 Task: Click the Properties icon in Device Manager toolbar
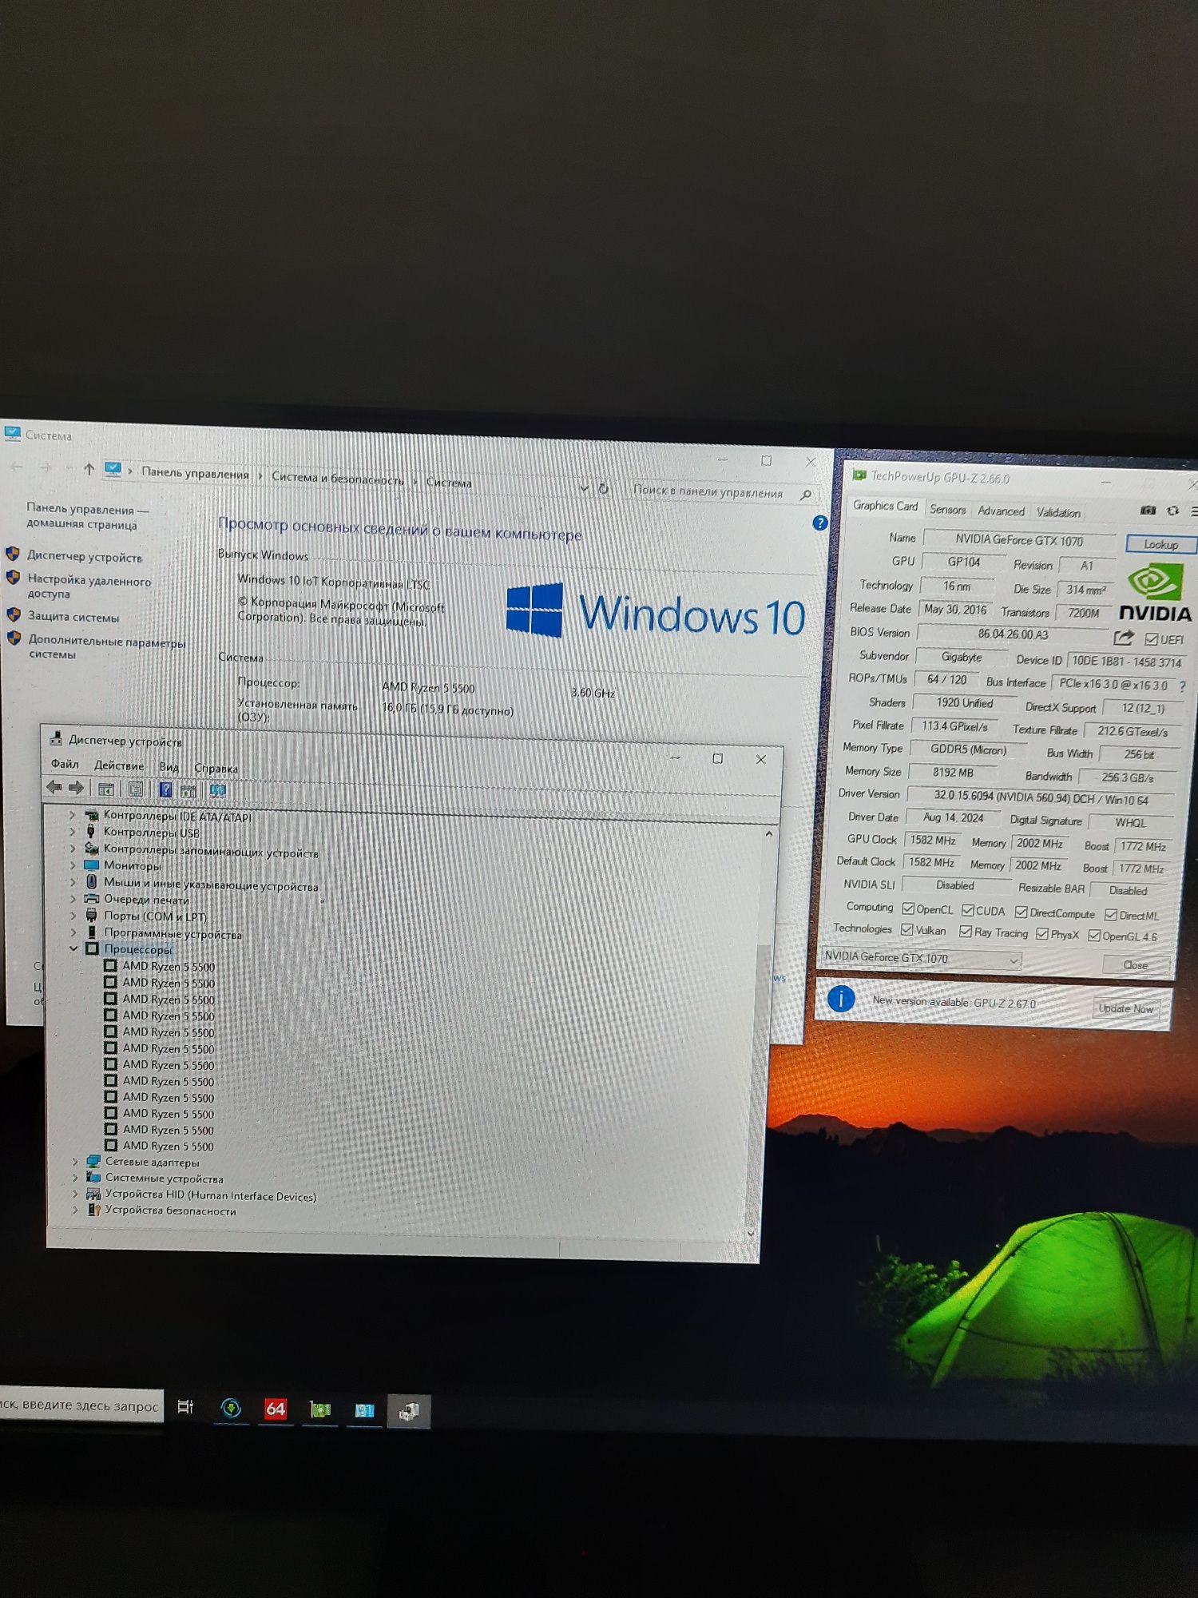(x=136, y=789)
